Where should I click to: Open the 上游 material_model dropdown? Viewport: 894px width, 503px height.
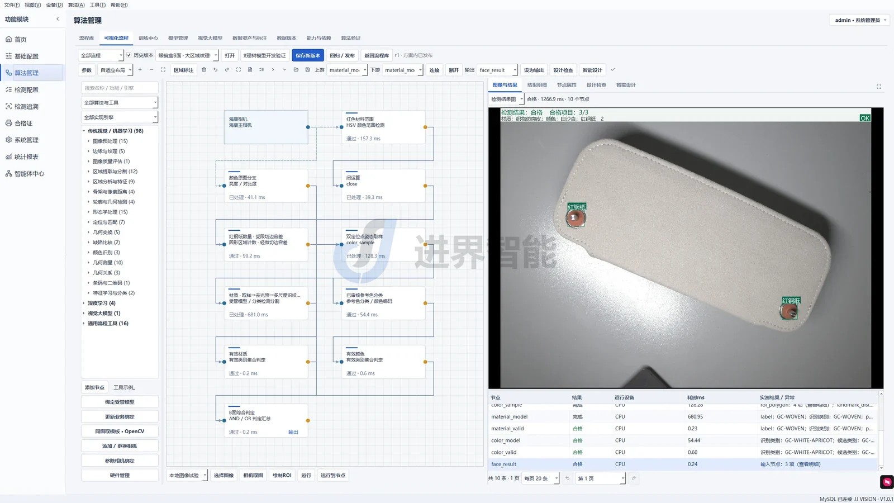347,70
